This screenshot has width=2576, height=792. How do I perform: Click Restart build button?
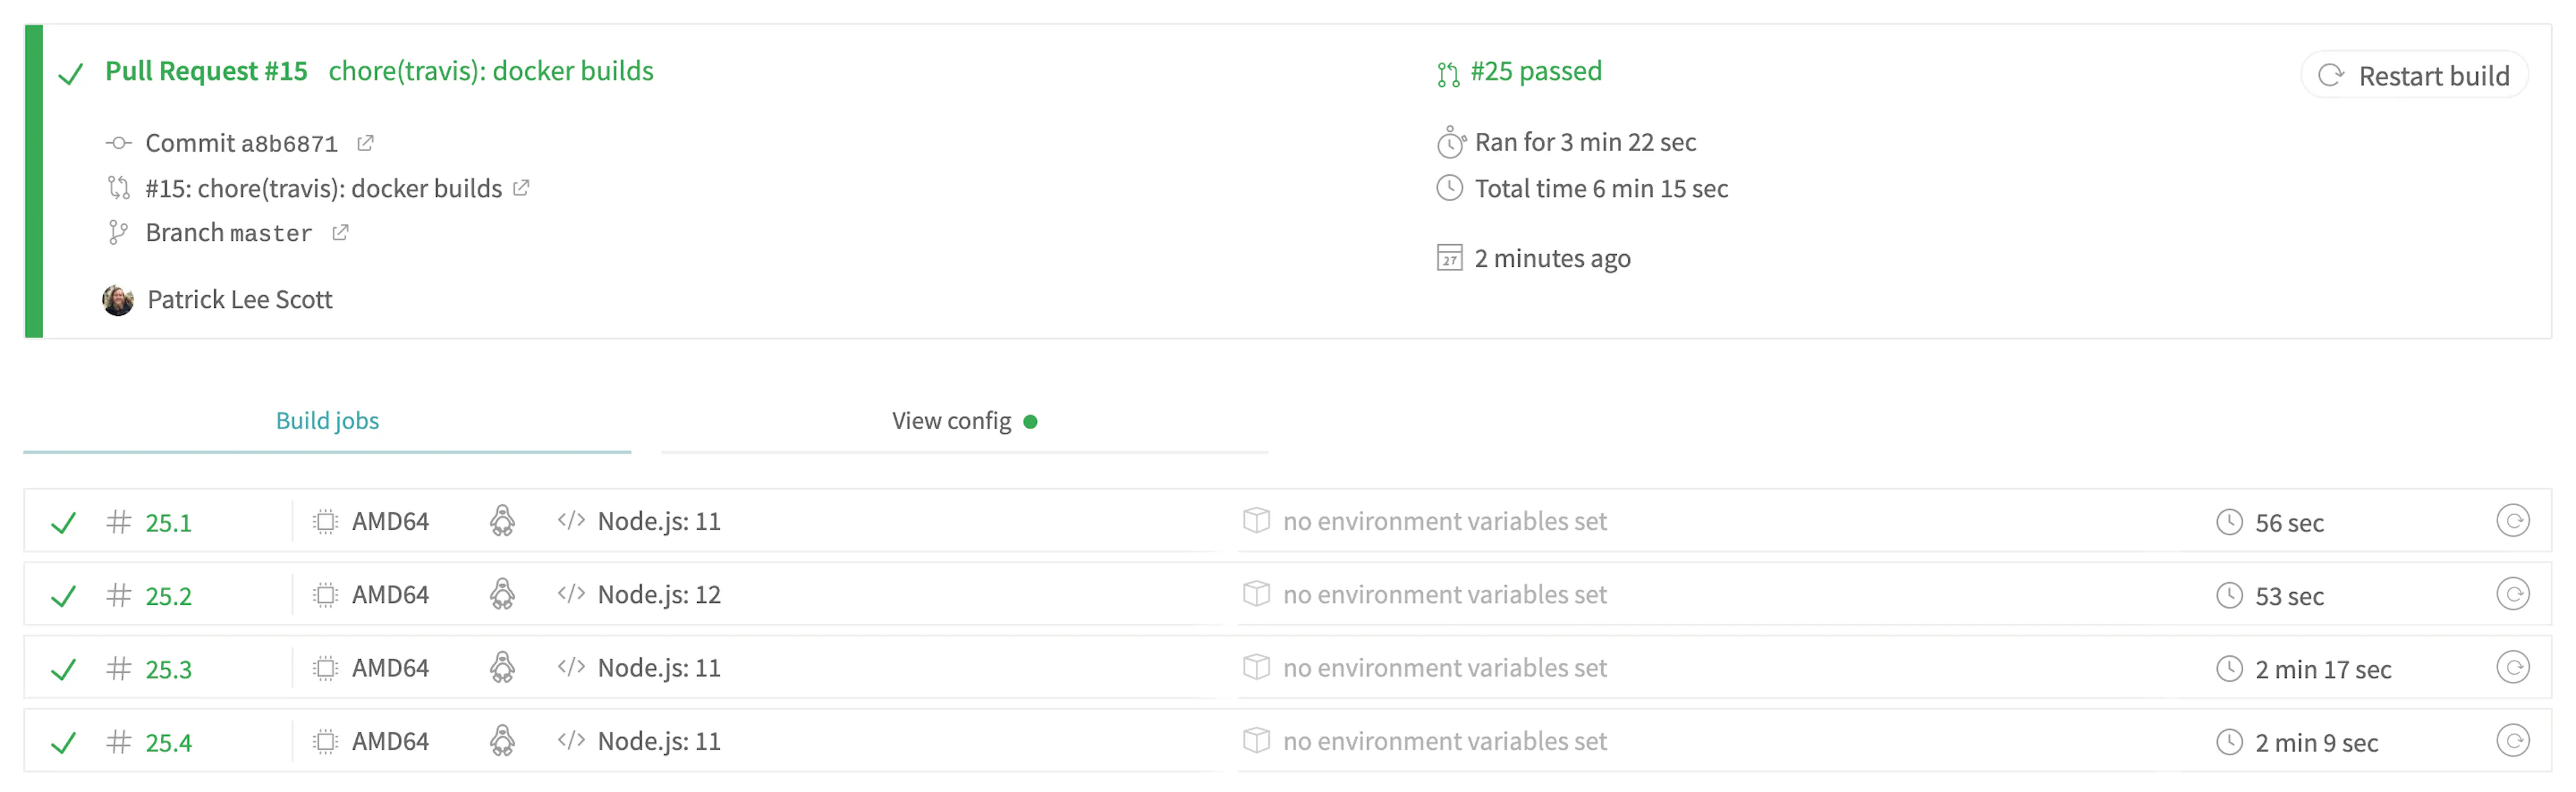[x=2414, y=76]
